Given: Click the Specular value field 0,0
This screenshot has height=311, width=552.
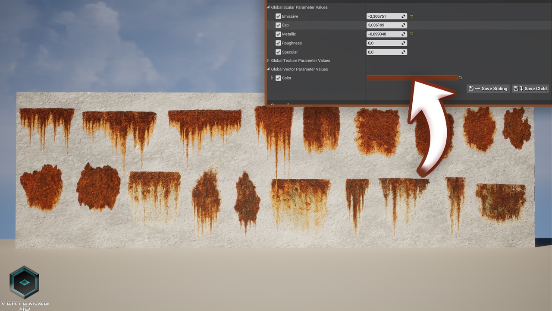Looking at the screenshot, I should [386, 52].
